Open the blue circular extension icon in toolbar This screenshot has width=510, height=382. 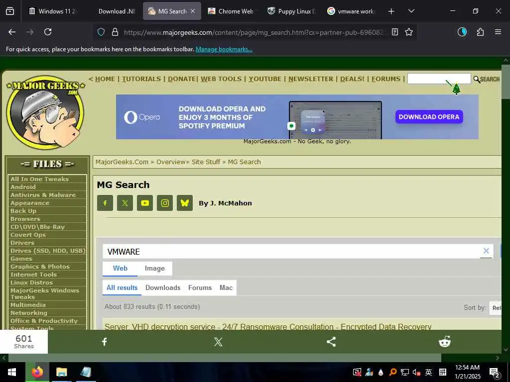coord(462,32)
